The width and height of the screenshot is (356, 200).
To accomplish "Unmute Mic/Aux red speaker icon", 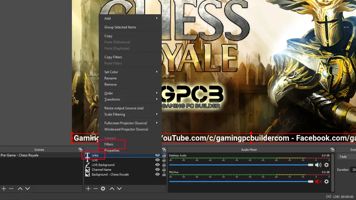I will [x=318, y=181].
